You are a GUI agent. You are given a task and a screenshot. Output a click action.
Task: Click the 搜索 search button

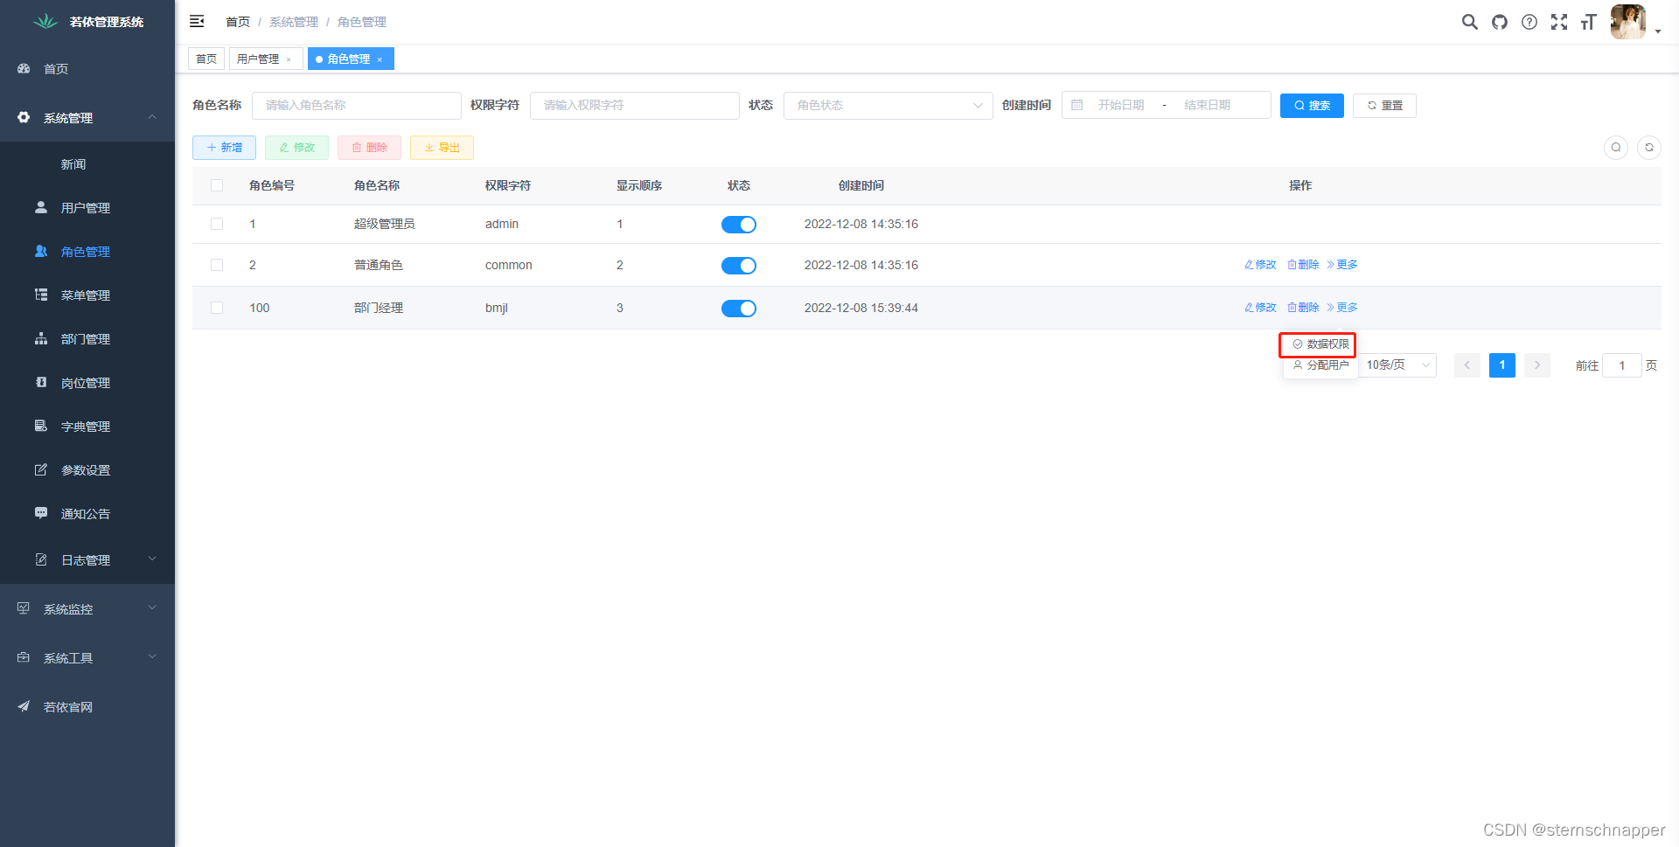[1311, 105]
